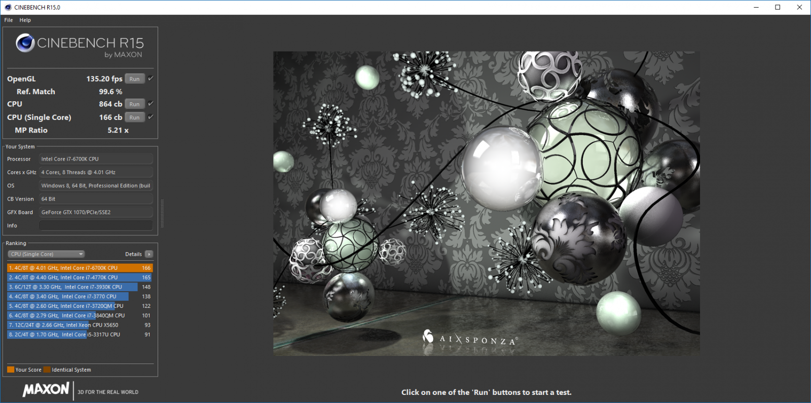Click the Details label in Ranking
This screenshot has height=403, width=811.
click(x=133, y=254)
